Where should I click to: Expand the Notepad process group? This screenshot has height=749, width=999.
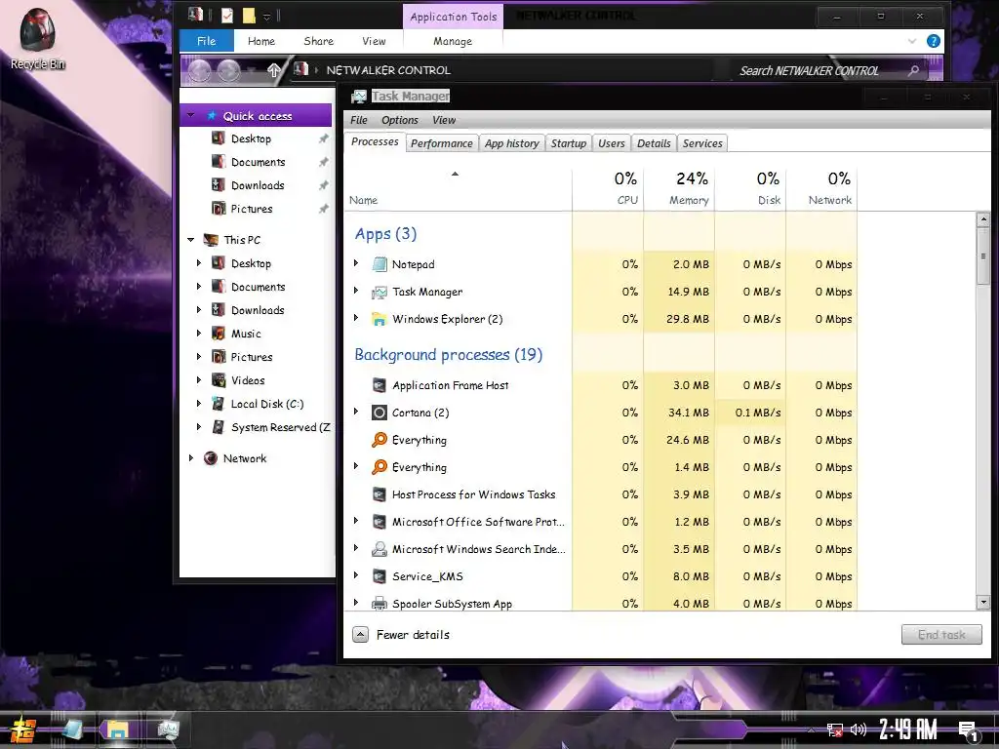[x=356, y=263]
